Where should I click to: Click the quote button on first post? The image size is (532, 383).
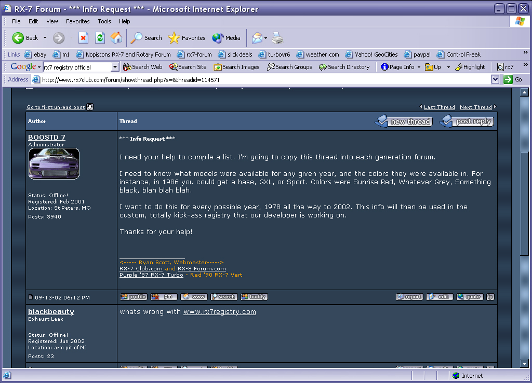pos(470,297)
